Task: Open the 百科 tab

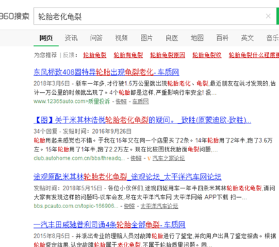Action: click(222, 38)
